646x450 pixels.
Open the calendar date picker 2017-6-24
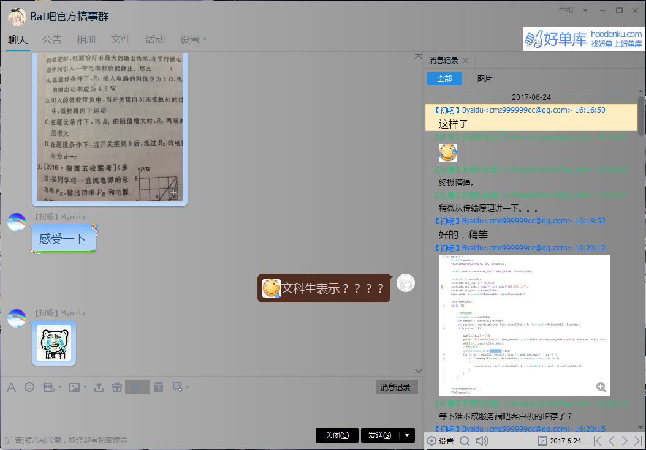pyautogui.click(x=560, y=441)
